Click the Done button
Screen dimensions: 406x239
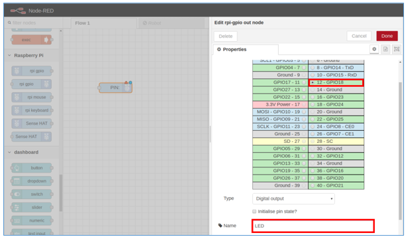click(387, 36)
